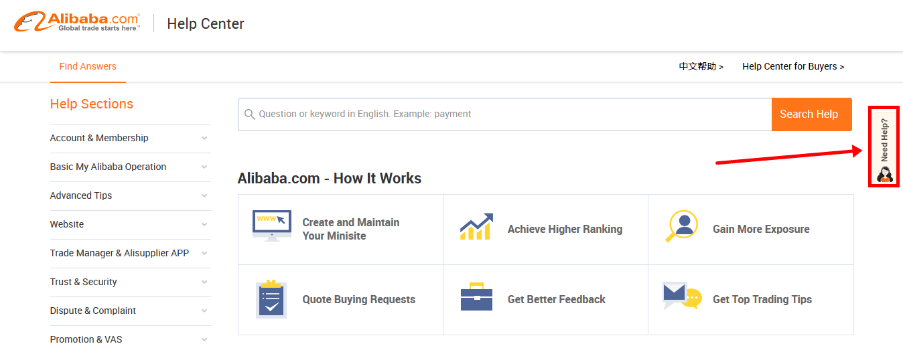The height and width of the screenshot is (346, 903).
Task: Click the Alibaba.com logo
Action: click(x=77, y=22)
